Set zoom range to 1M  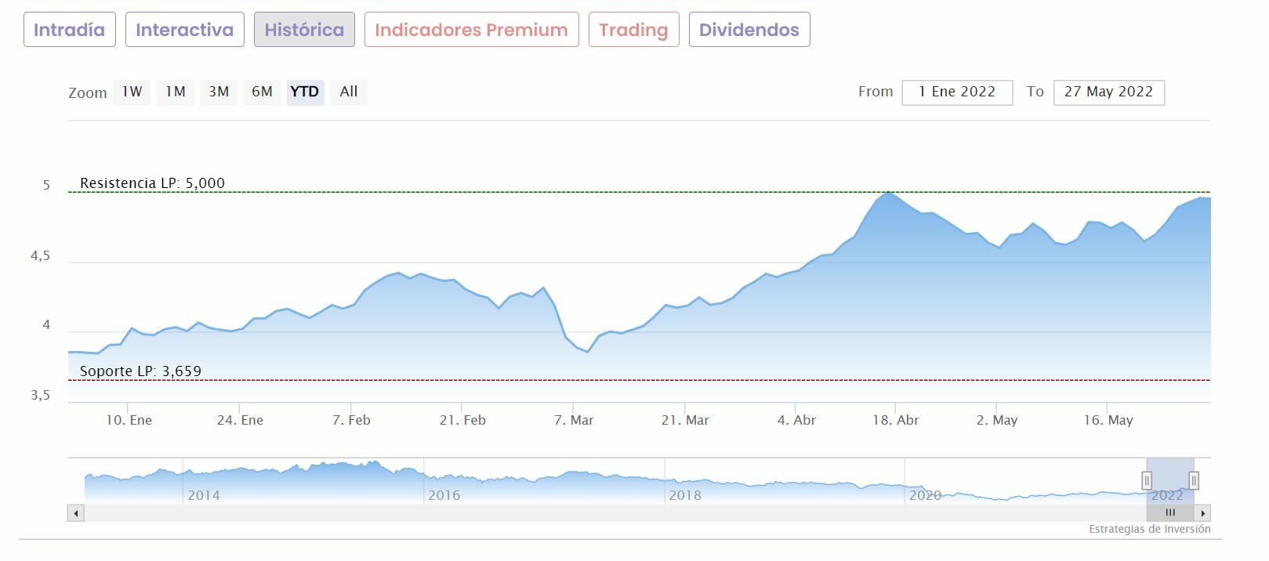pos(175,92)
